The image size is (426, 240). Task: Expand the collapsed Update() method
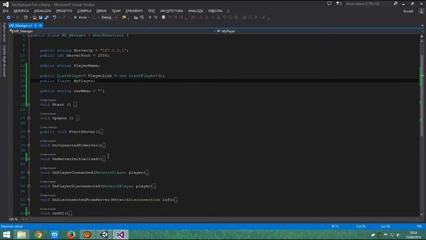click(x=29, y=118)
